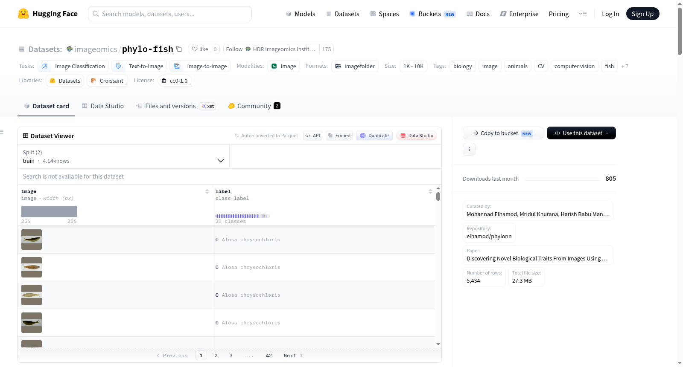Open the imageomics organization link
This screenshot has height=367, width=683.
click(x=96, y=49)
